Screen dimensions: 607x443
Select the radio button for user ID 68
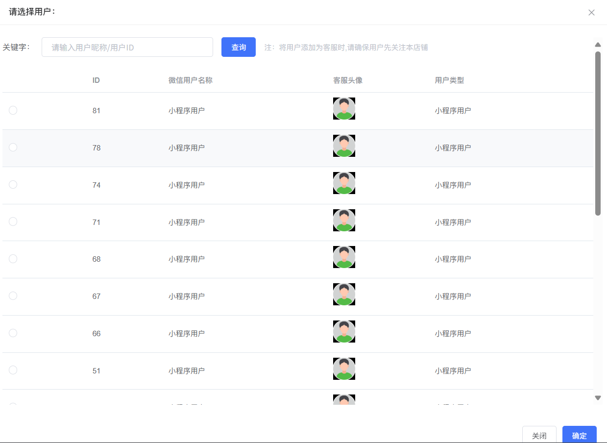coord(13,259)
